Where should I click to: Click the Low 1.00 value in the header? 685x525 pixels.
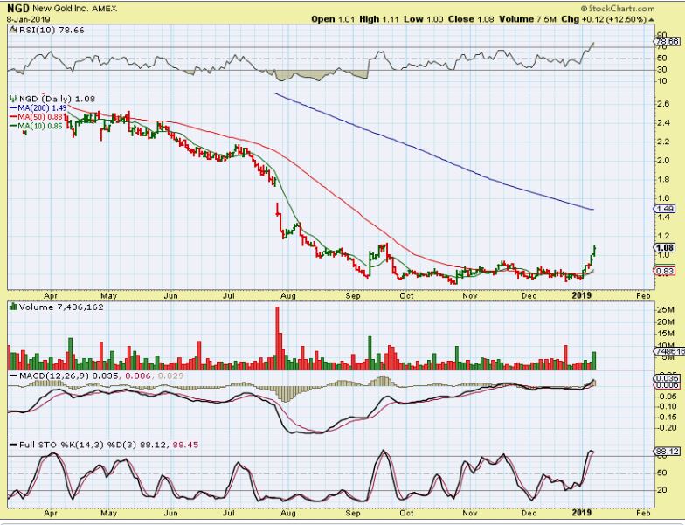tap(423, 19)
